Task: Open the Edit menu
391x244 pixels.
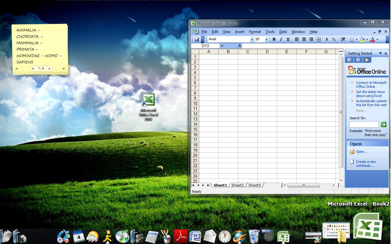Action: [x=215, y=32]
